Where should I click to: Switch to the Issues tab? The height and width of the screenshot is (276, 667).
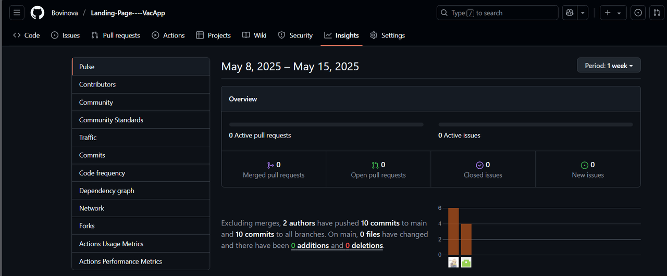coord(66,35)
